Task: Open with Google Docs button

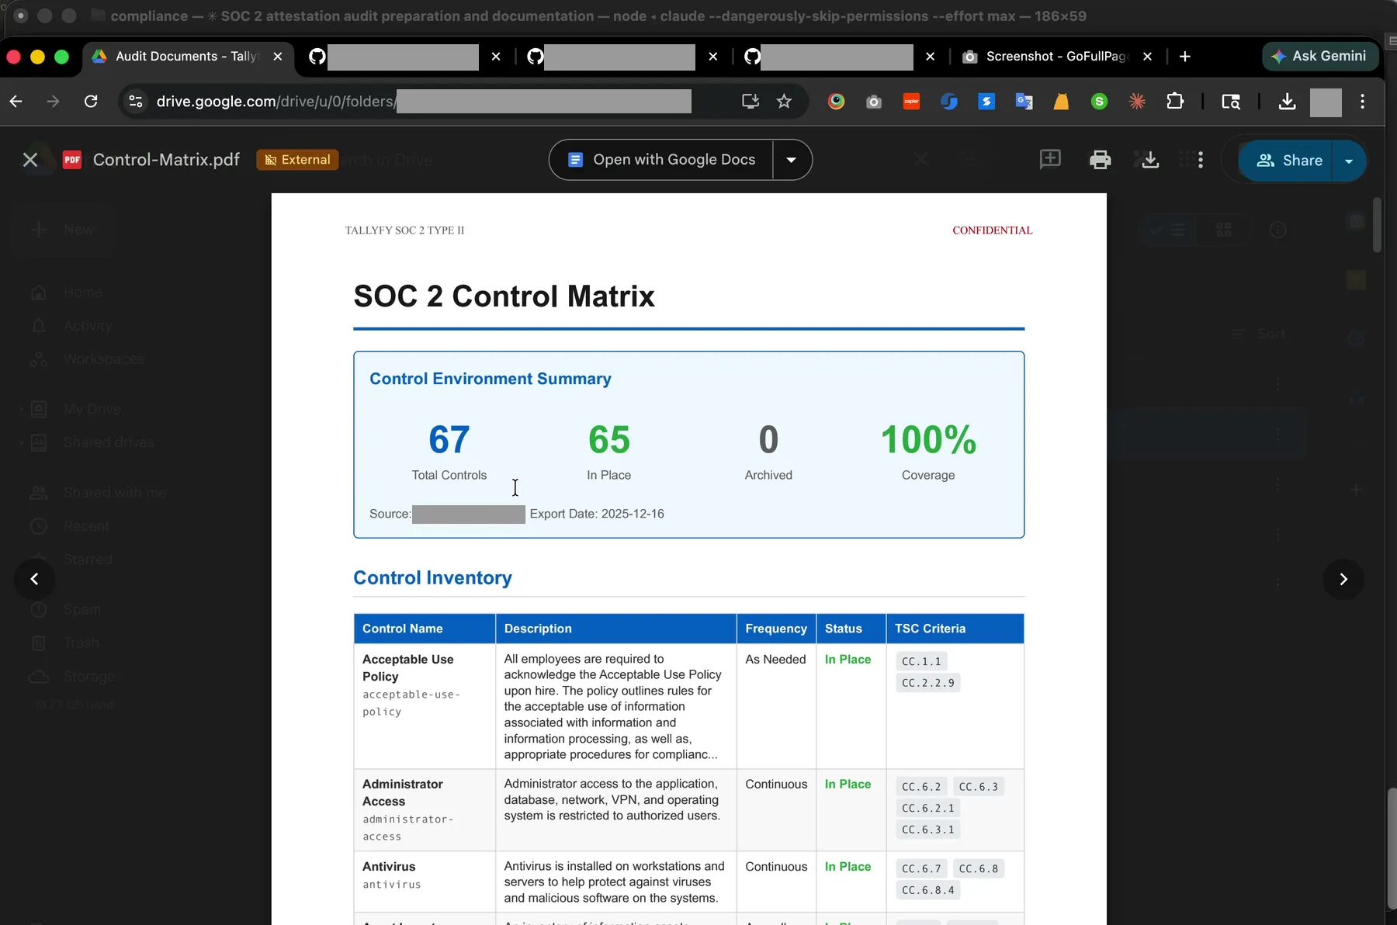Action: 661,160
